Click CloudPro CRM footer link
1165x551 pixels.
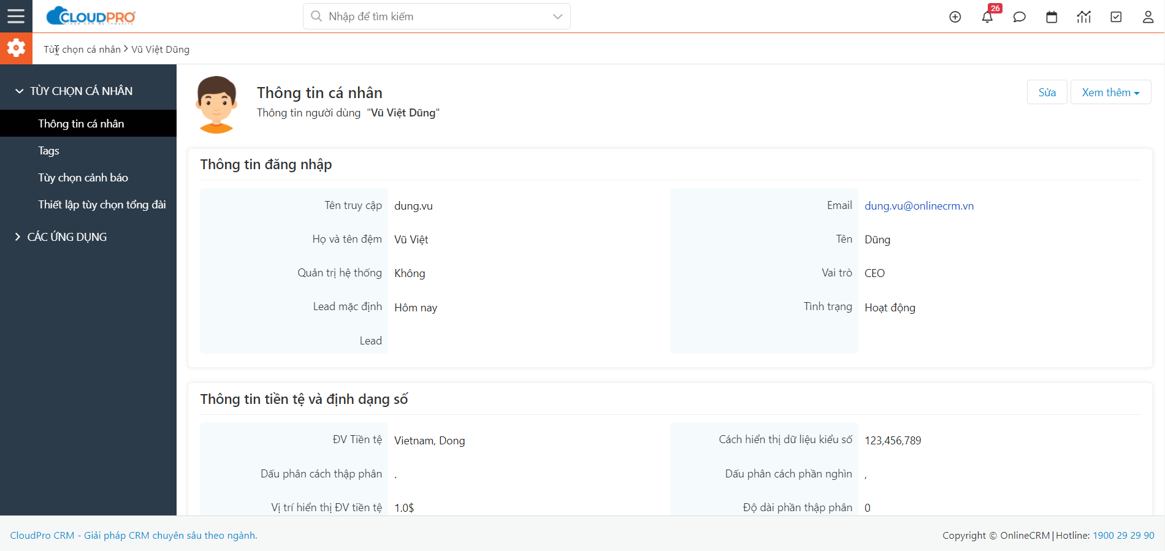[134, 535]
